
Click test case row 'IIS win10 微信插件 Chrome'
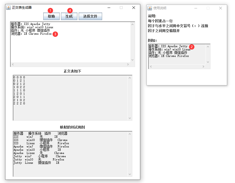click(x=41, y=140)
